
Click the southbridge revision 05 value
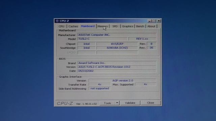tap(152, 48)
